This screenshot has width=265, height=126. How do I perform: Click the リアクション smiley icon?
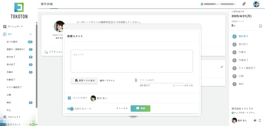(x=46, y=52)
